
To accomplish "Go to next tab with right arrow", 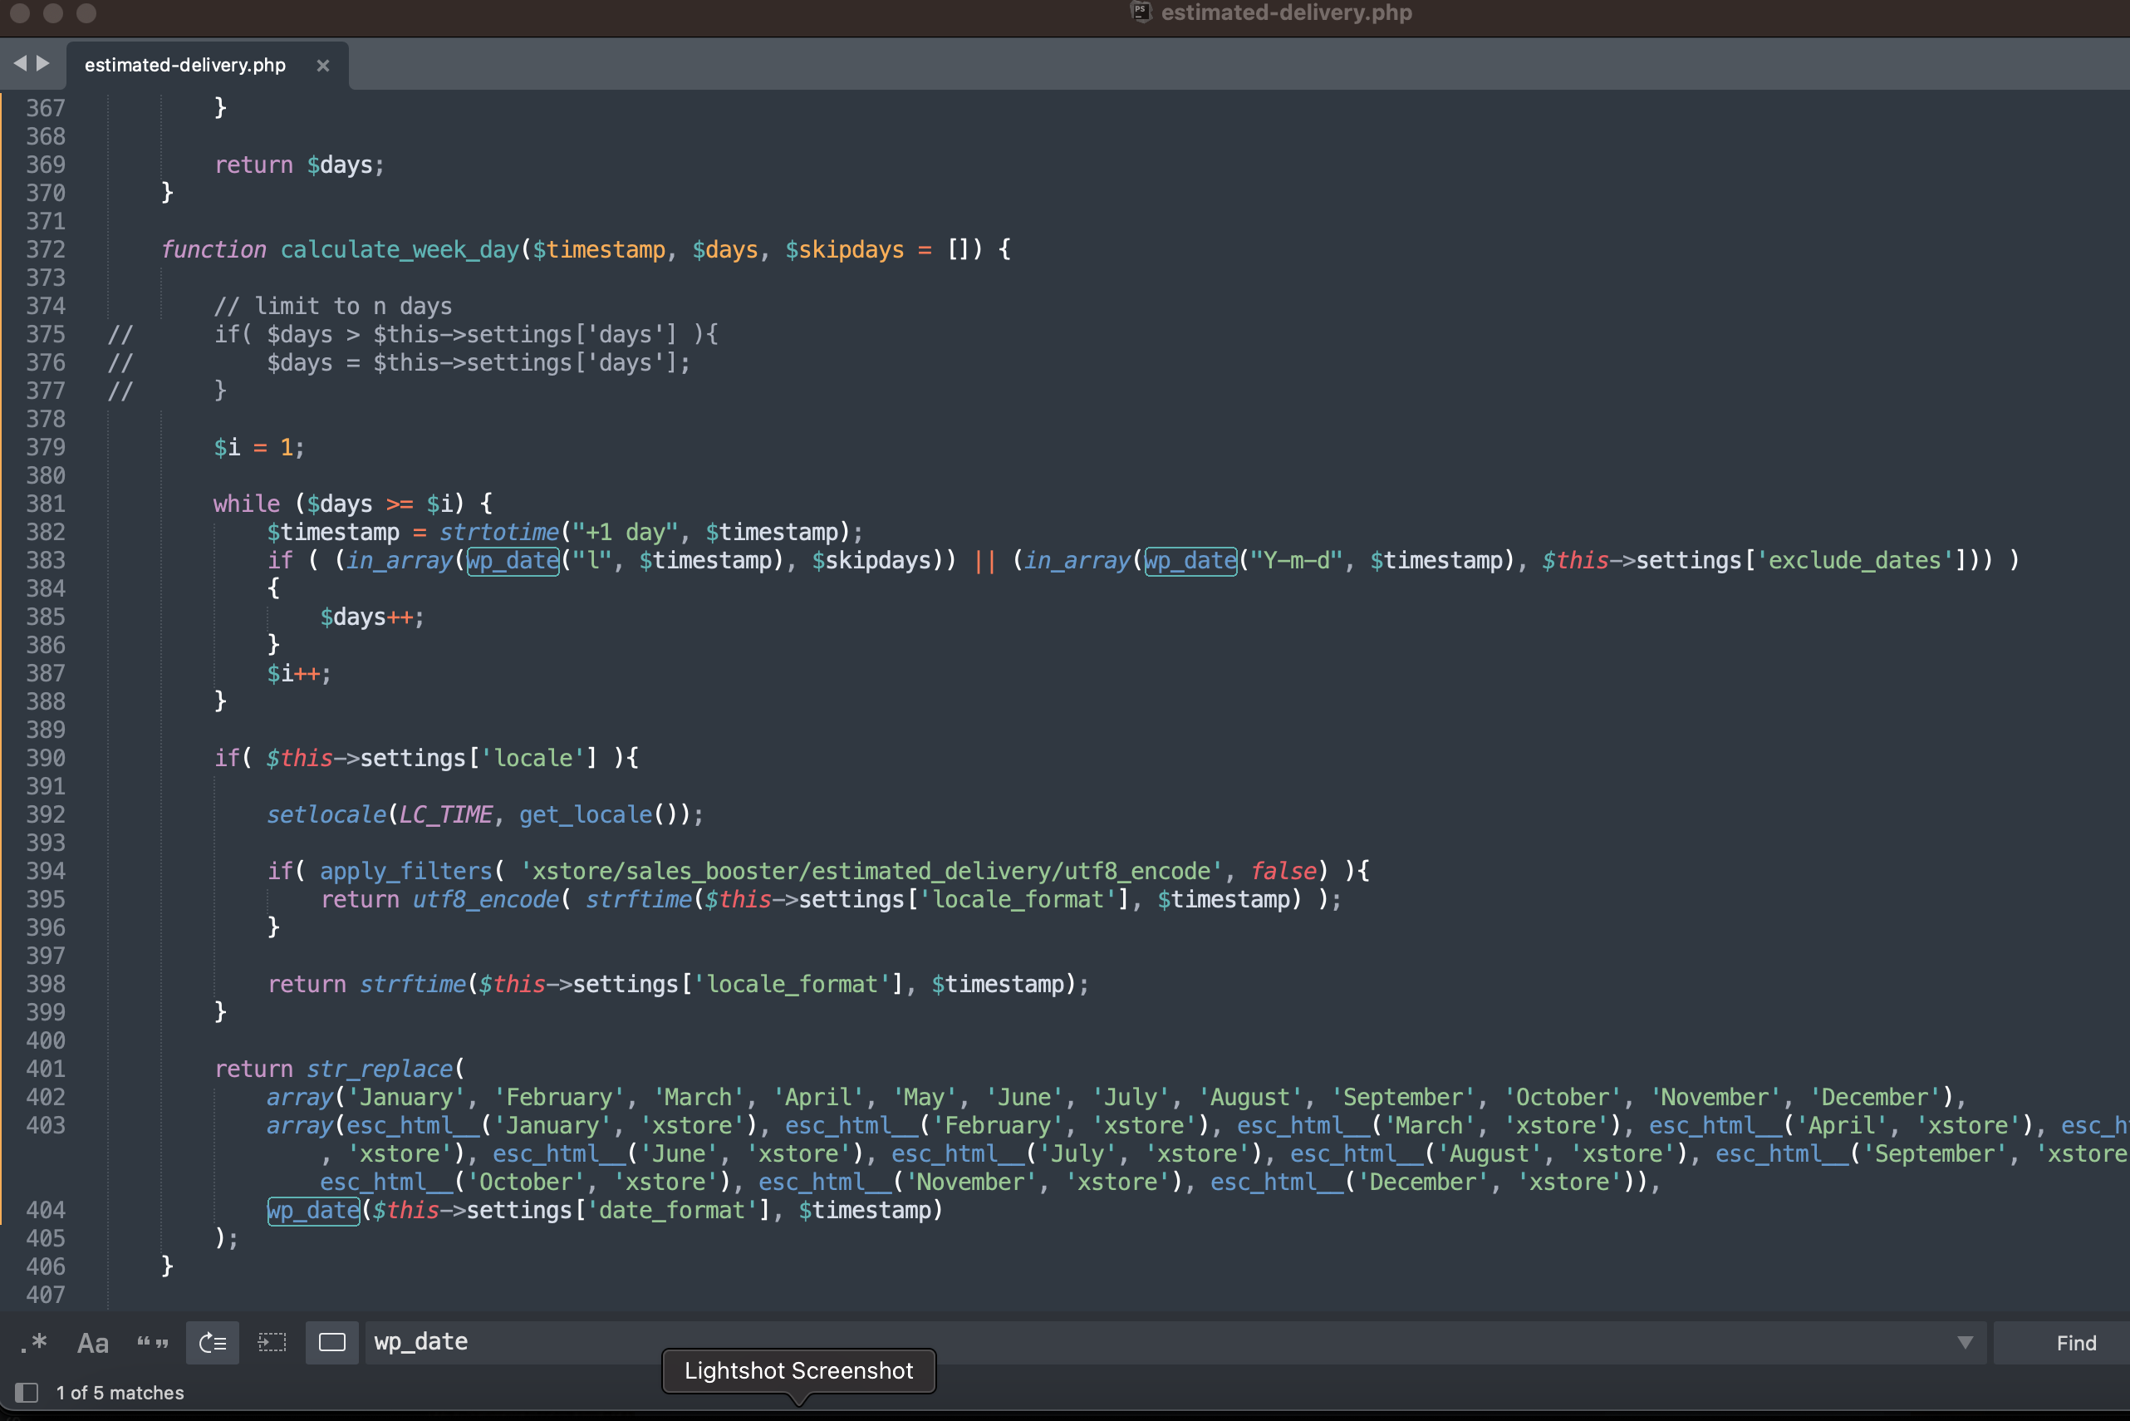I will click(x=42, y=63).
